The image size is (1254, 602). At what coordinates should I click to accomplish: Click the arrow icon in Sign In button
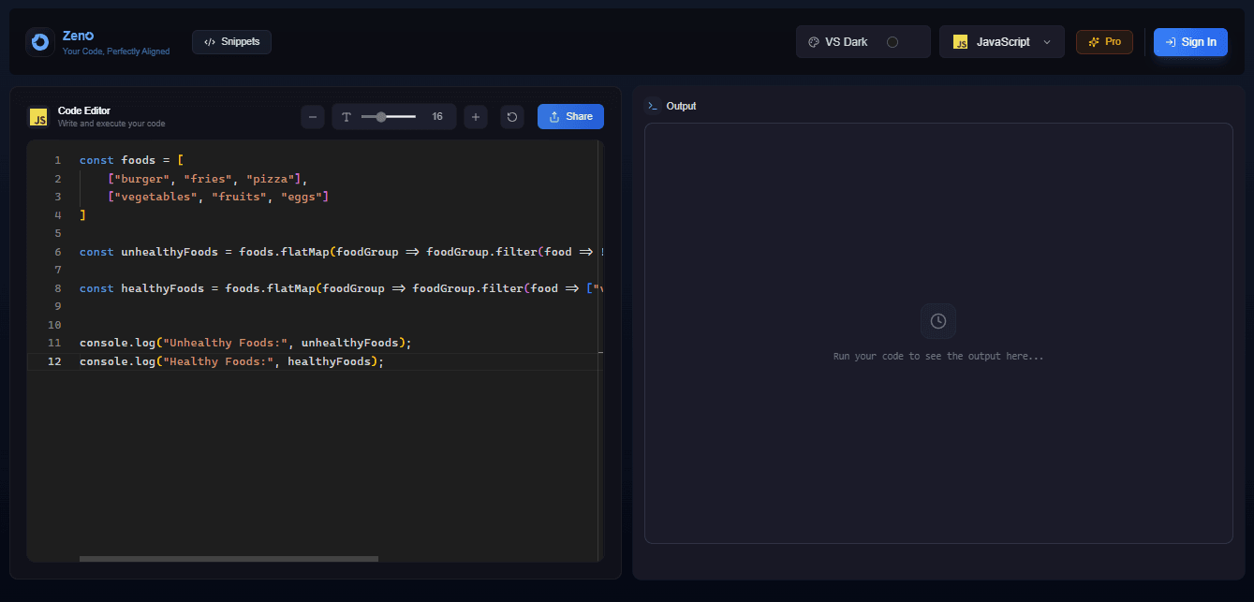tap(1171, 42)
